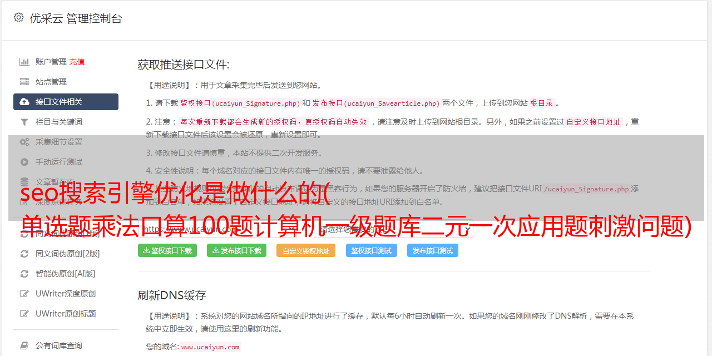The image size is (712, 356).
Task: Click the cloud upload icon for 接口文件相关
Action: click(24, 102)
